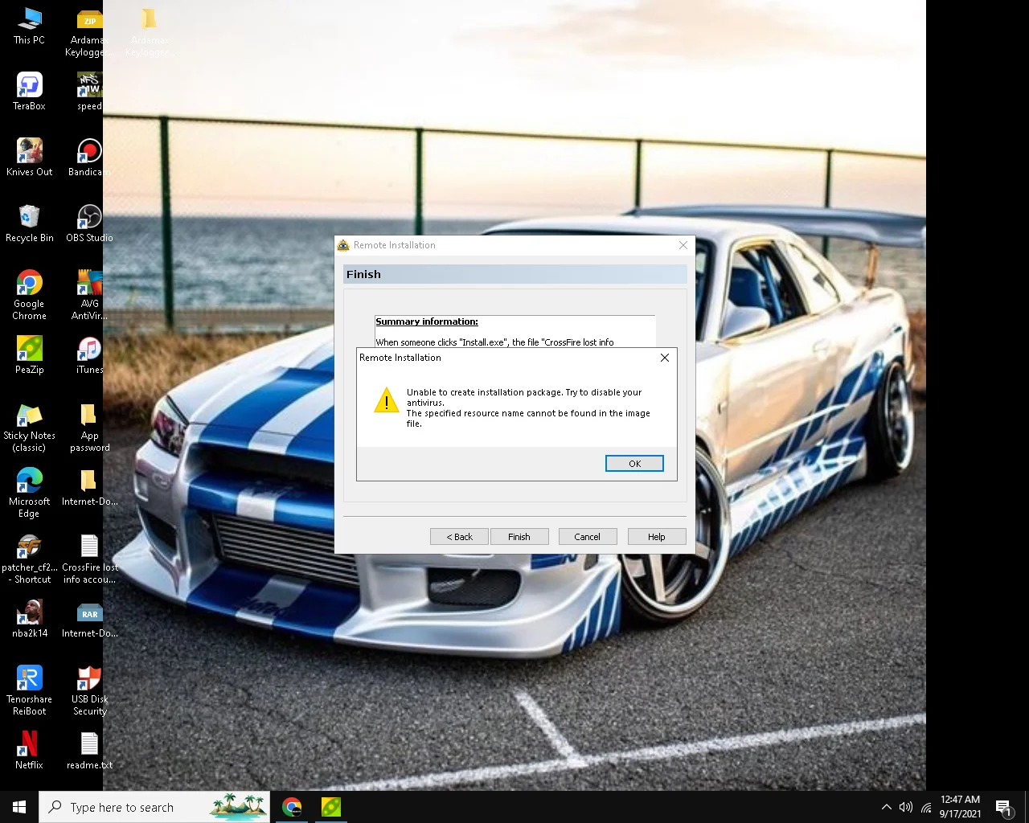Select the Ardamax Keylogger ZIP file icon
The width and height of the screenshot is (1029, 823).
click(x=89, y=32)
